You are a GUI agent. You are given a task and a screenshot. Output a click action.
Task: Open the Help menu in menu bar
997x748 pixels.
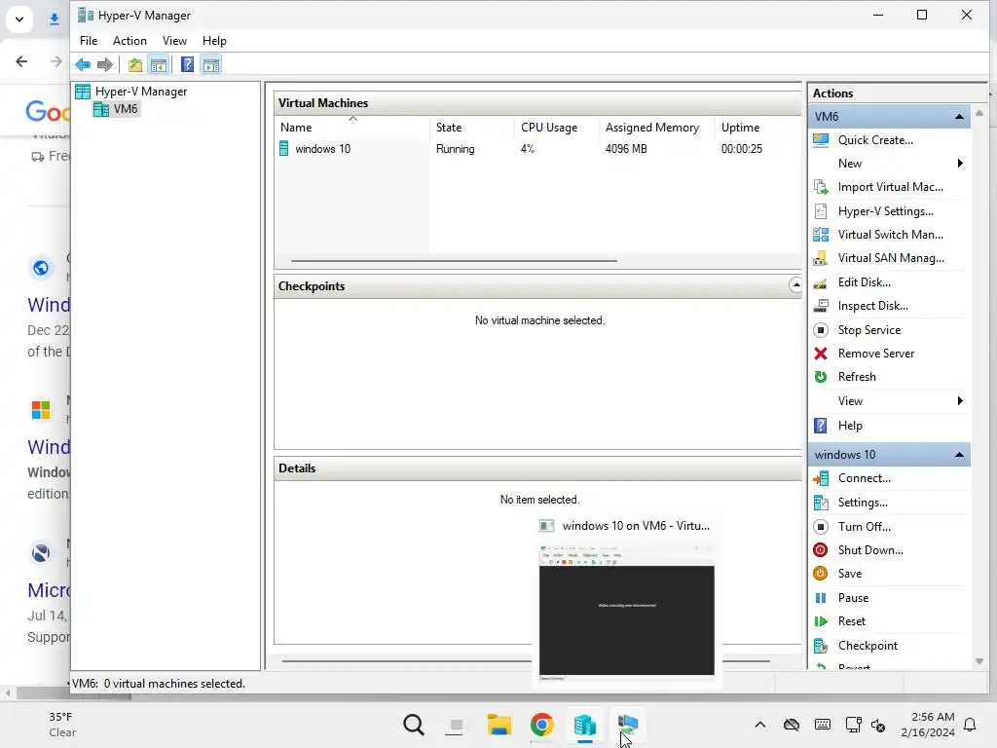click(214, 41)
